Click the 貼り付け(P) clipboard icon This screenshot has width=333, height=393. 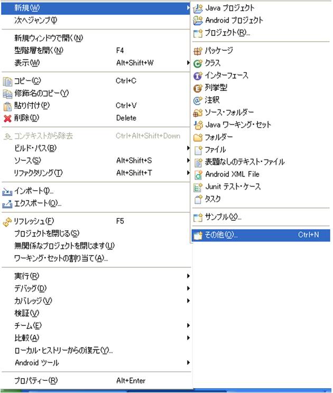coord(7,106)
